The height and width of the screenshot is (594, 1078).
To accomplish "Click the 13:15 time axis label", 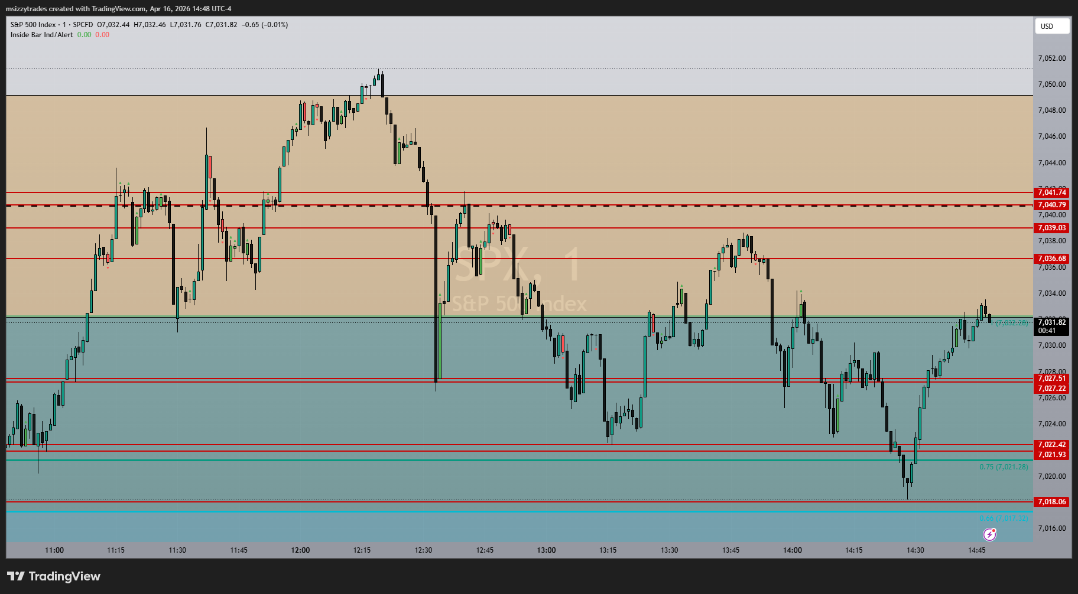I will [x=608, y=550].
